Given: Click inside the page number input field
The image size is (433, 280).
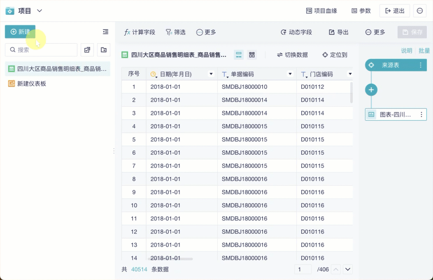Looking at the screenshot, I should coord(303,269).
